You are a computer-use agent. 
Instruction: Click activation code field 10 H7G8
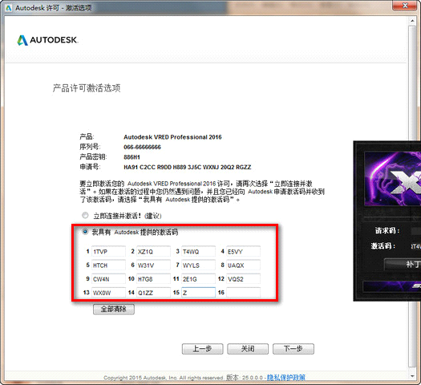[x=153, y=279]
